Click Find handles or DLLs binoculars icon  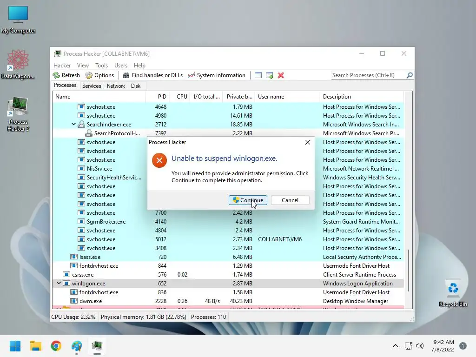click(126, 75)
